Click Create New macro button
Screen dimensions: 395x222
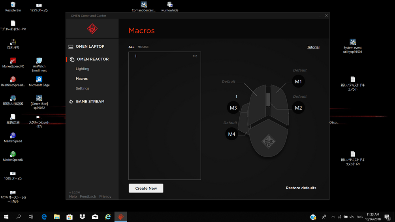pyautogui.click(x=146, y=188)
